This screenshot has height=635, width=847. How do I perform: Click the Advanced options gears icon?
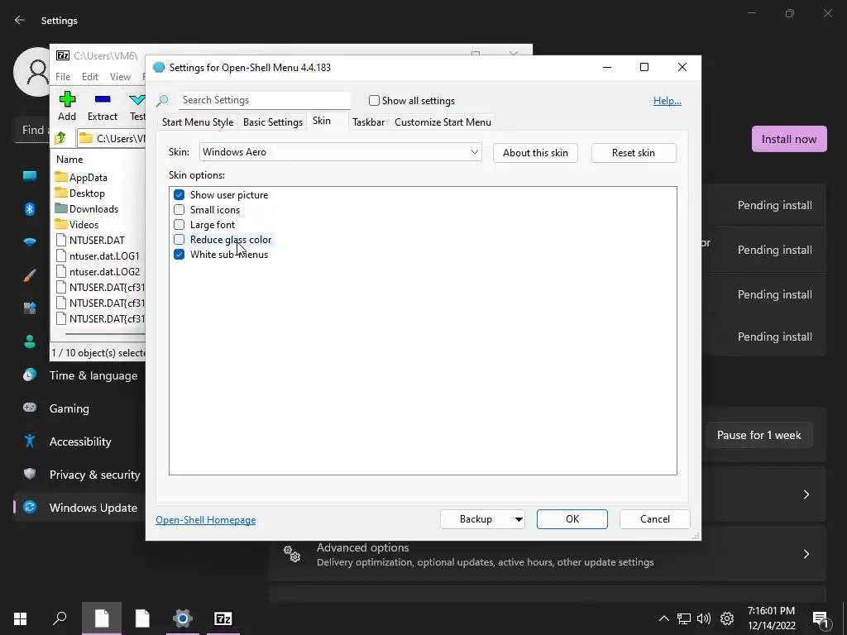click(292, 554)
